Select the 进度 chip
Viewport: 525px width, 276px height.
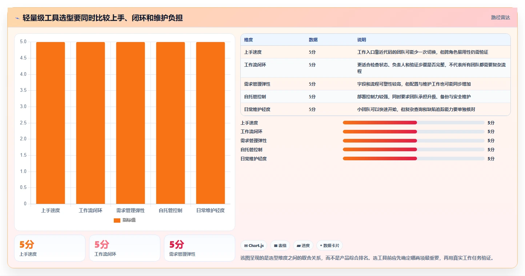pos(303,246)
